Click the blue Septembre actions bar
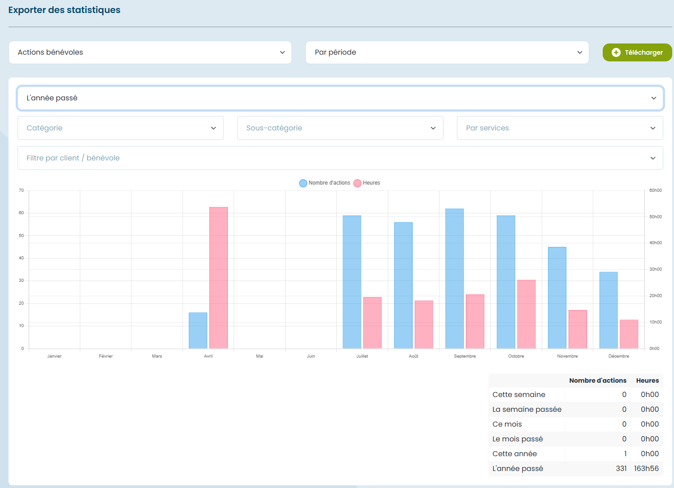 click(454, 278)
